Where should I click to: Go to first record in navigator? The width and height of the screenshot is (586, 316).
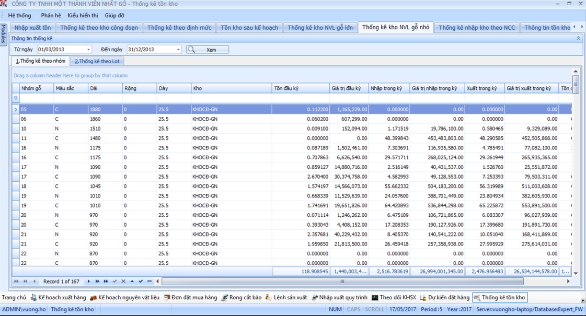click(x=16, y=281)
